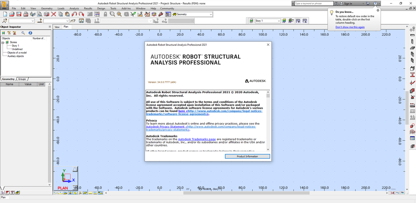Click the Copy icon in the toolbar
416x203 pixels.
(60, 14)
